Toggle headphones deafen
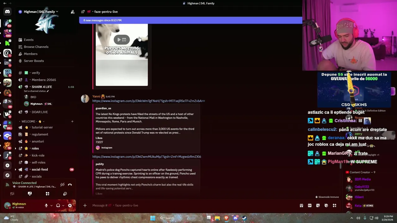The image size is (397, 223). [58, 205]
